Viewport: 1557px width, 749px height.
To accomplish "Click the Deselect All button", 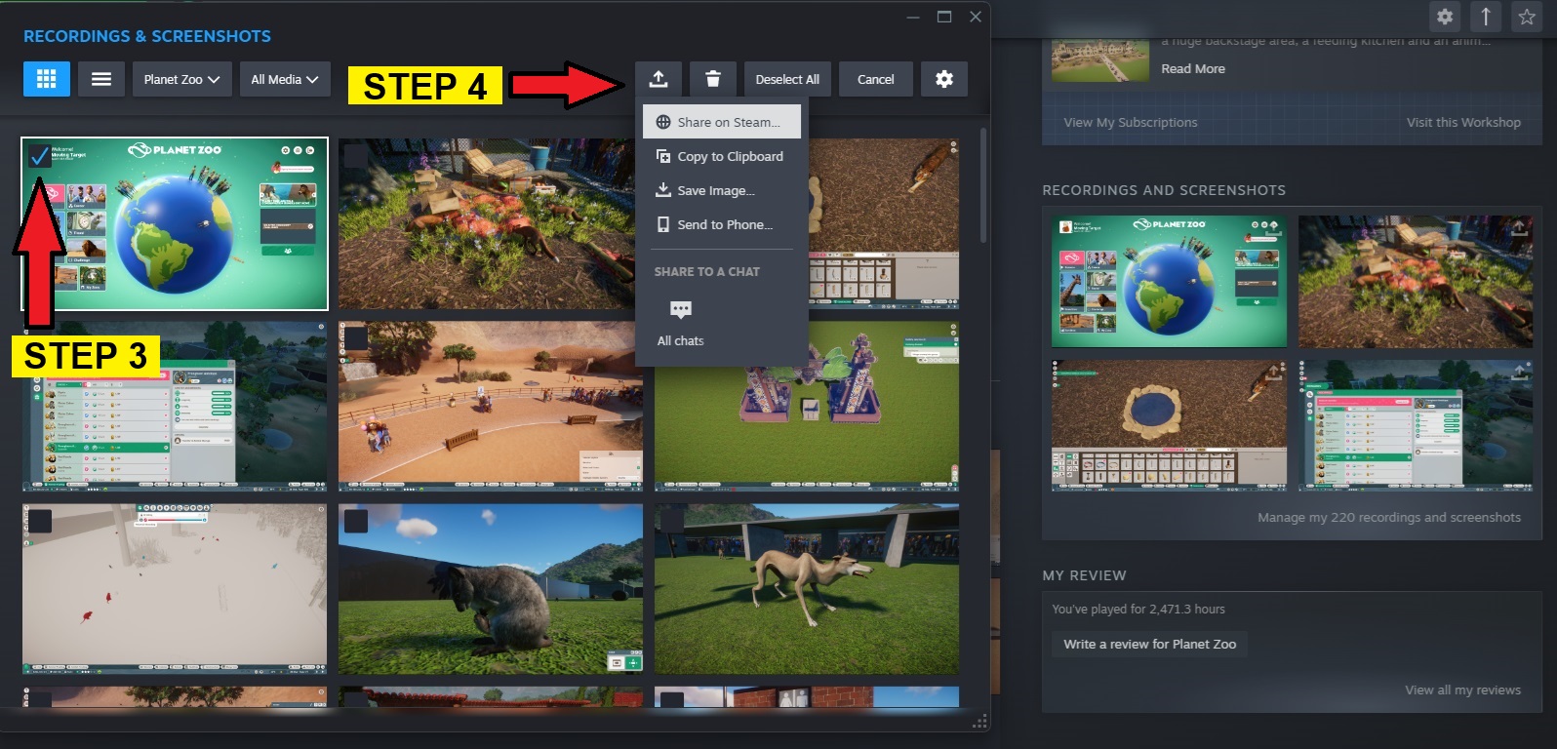I will click(787, 79).
